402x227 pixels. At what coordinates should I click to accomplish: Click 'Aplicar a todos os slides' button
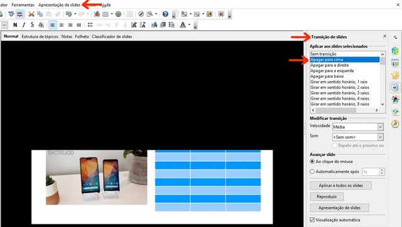[340, 186]
